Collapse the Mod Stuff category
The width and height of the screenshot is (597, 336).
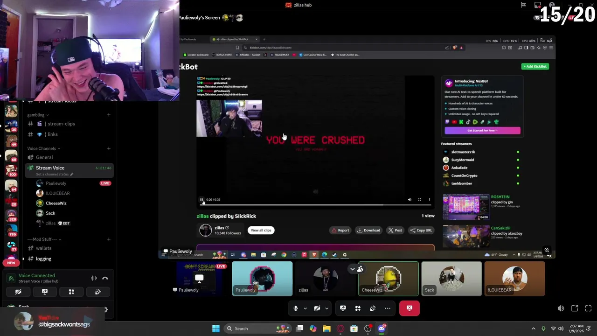click(x=44, y=239)
